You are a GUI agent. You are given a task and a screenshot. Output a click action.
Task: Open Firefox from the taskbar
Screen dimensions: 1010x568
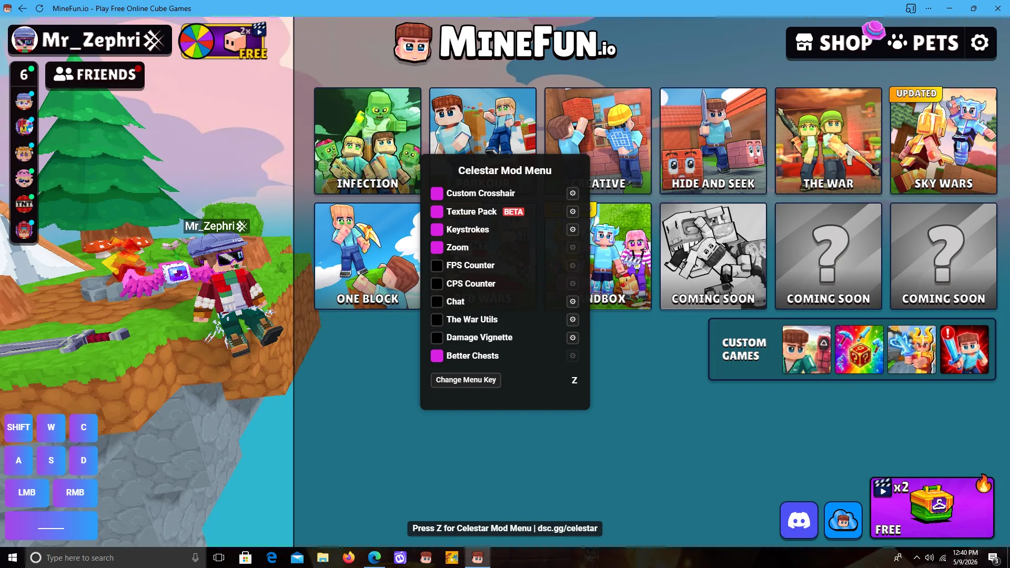pos(349,557)
